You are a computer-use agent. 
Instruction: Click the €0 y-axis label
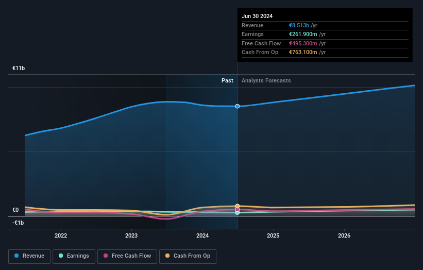pyautogui.click(x=15, y=210)
